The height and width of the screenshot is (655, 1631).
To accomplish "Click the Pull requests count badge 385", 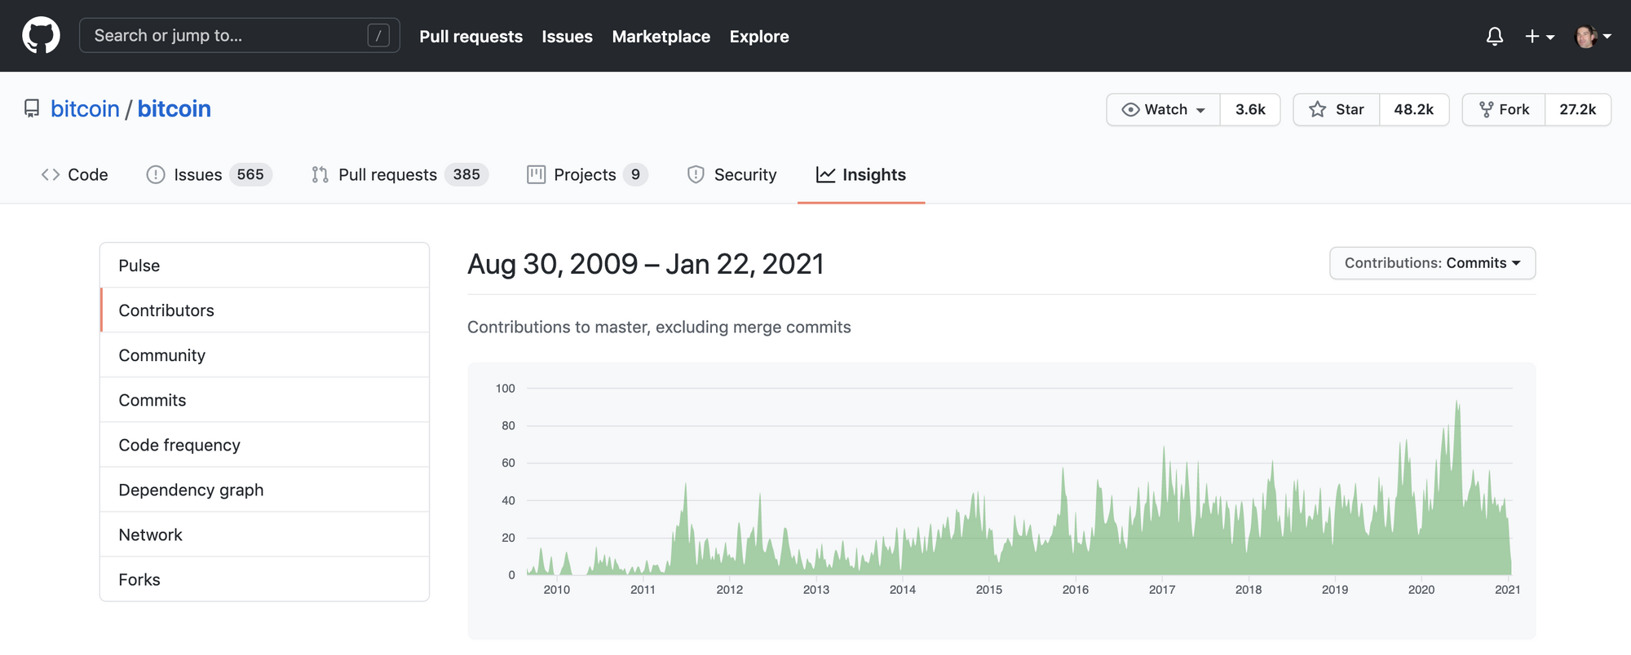I will point(466,174).
